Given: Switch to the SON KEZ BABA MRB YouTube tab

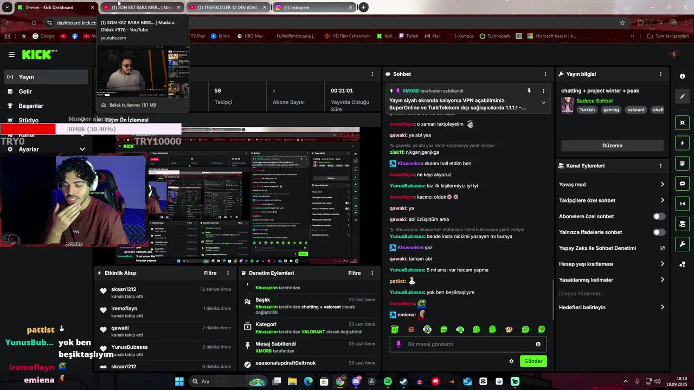Looking at the screenshot, I should [143, 8].
